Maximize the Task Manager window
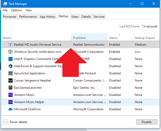 (142, 4)
